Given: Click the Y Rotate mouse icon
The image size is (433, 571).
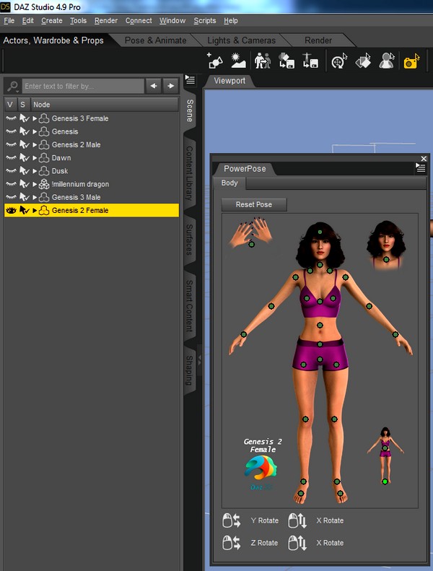Looking at the screenshot, I should (231, 520).
